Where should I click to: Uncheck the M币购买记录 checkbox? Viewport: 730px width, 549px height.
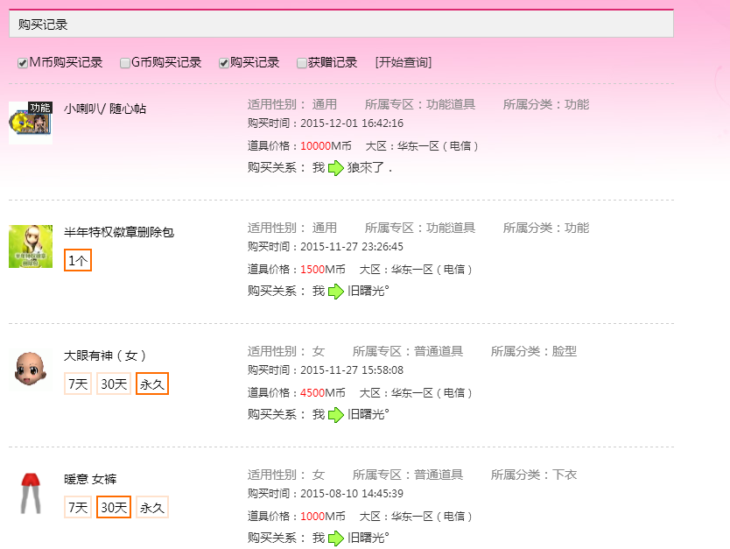[23, 63]
